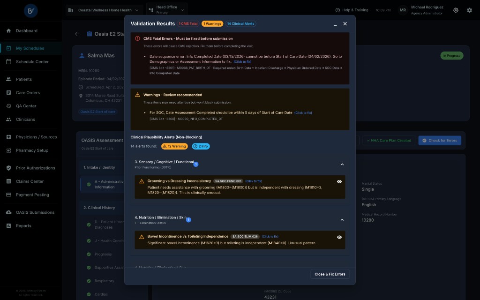The image size is (480, 300).
Task: Open the Coastal Wellness Home Health agency dropdown
Action: tap(104, 10)
